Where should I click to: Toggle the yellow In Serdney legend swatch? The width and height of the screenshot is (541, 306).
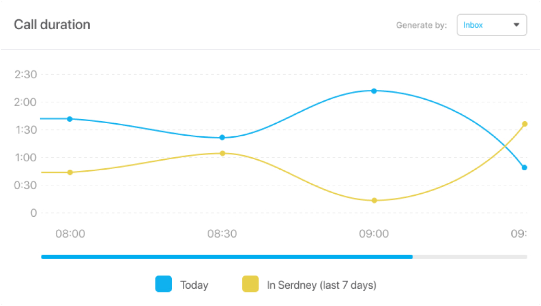pyautogui.click(x=251, y=285)
